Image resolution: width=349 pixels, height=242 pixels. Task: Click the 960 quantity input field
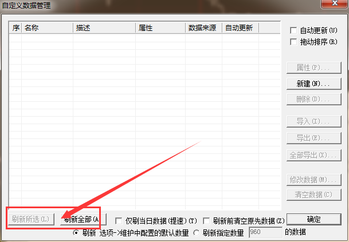(x=265, y=232)
